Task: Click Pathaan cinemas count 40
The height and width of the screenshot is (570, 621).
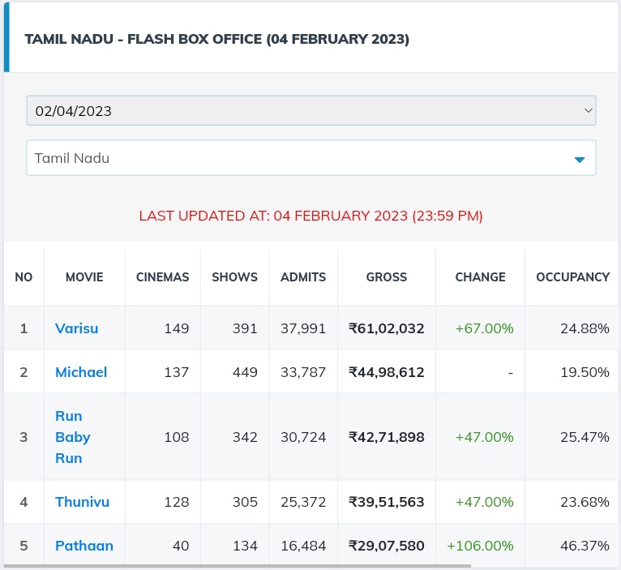Action: click(181, 546)
